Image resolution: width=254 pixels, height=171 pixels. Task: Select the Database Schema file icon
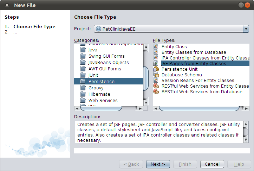(156, 75)
